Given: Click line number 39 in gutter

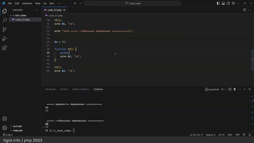Looking at the screenshot, I should (x=48, y=53).
